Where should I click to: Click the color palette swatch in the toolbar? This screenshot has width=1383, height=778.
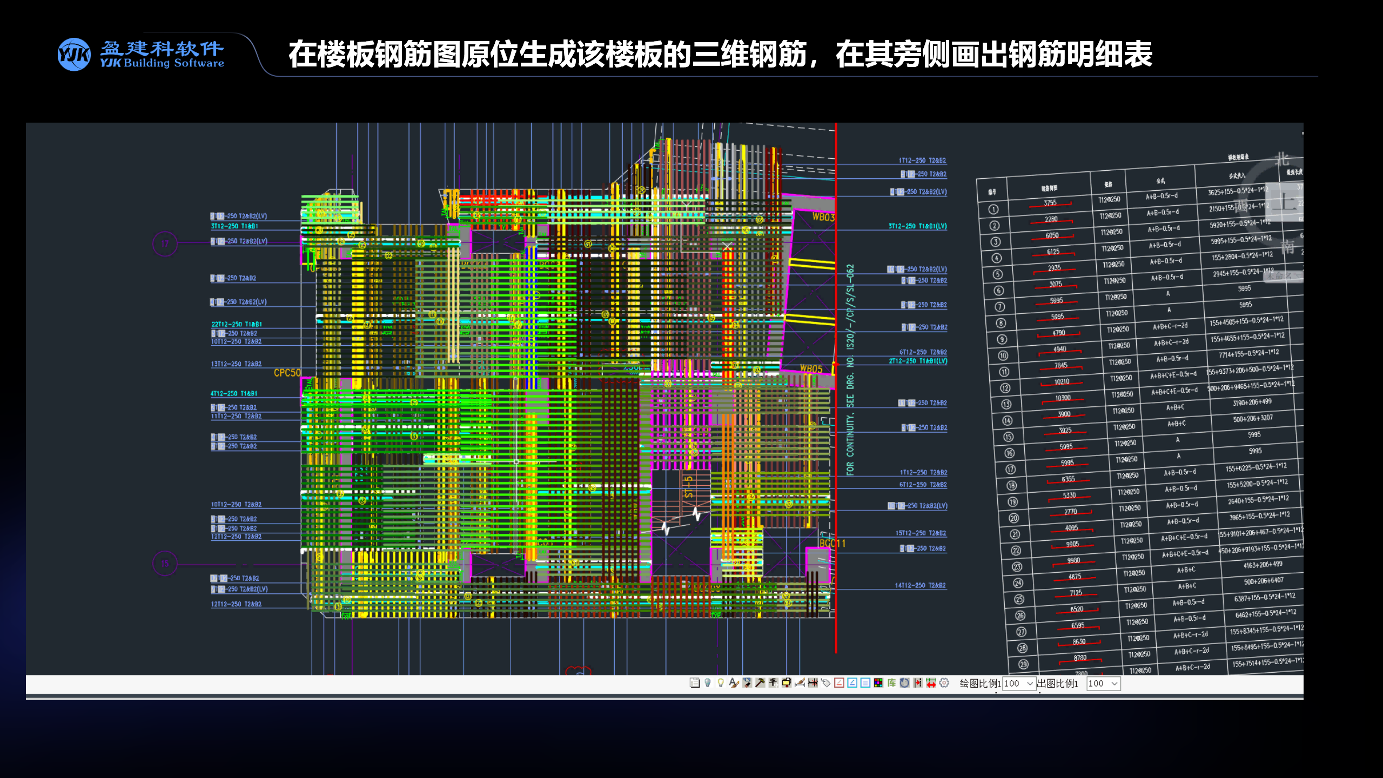(878, 683)
